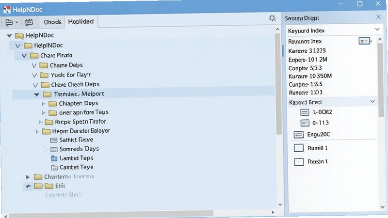Viewport: 388px width, 218px height.
Task: Collapse the second HelpNDoc folder
Action: click(18, 46)
